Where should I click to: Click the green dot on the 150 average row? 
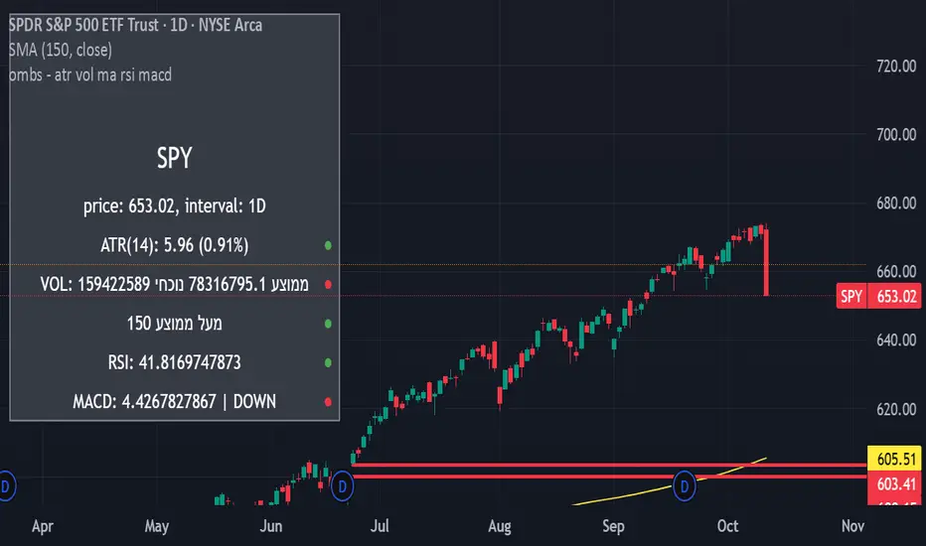tap(328, 324)
